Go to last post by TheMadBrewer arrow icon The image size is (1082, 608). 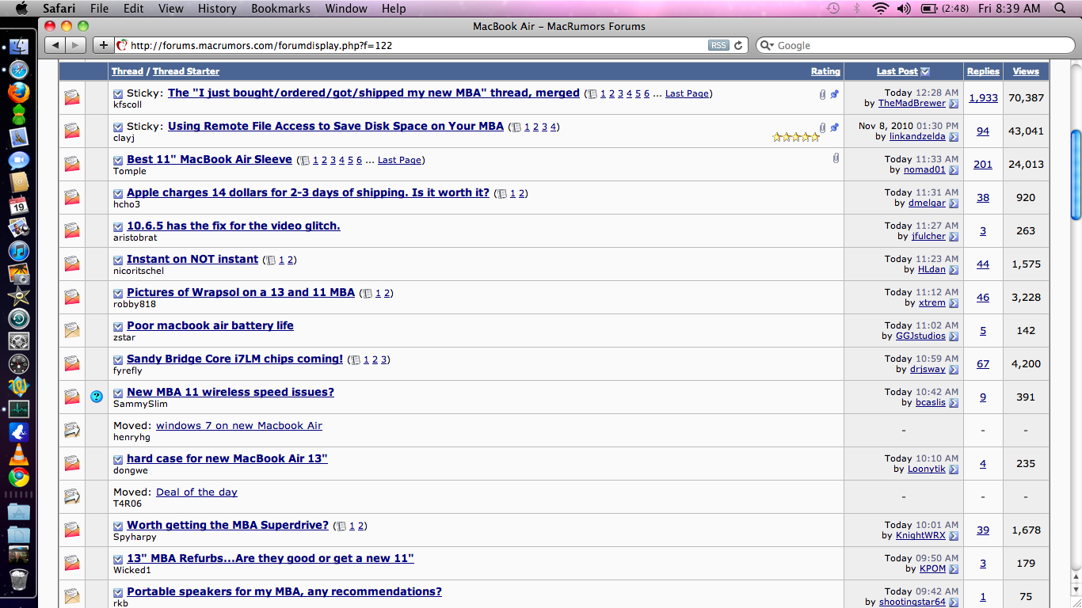point(954,104)
